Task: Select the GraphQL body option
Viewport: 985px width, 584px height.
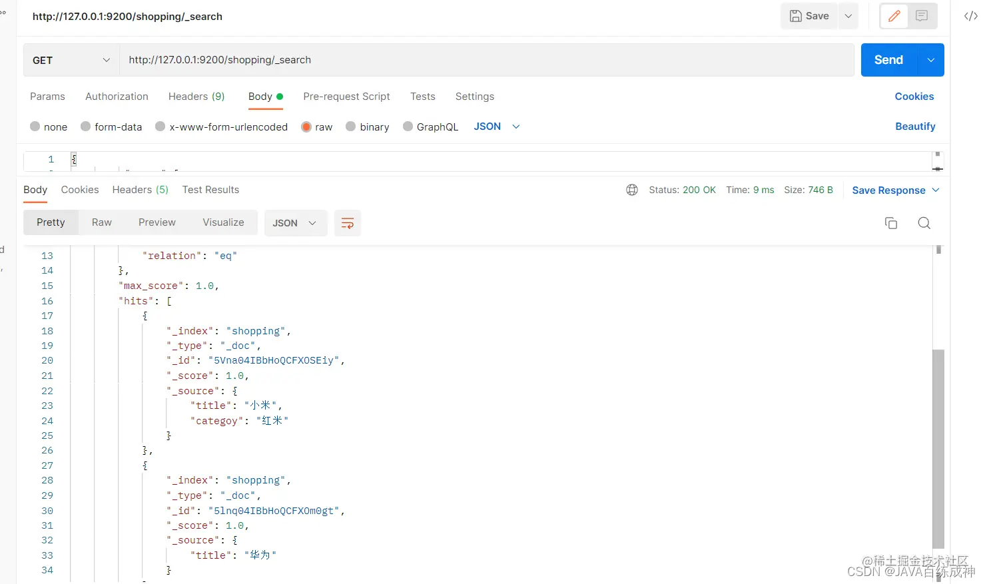Action: point(430,127)
